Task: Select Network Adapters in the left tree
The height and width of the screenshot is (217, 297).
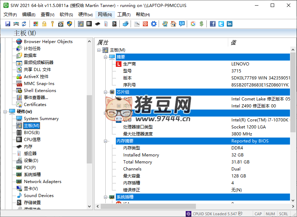Action: click(42, 182)
